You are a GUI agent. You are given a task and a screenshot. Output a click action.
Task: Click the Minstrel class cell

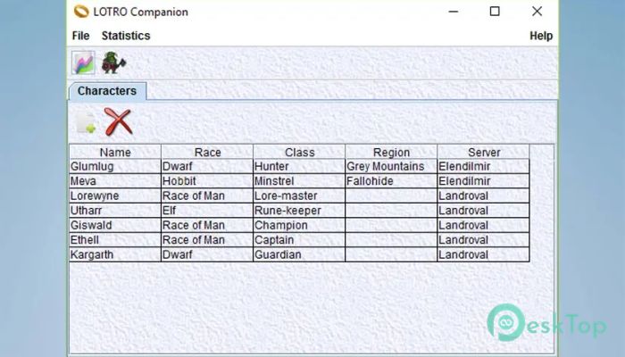pos(299,181)
